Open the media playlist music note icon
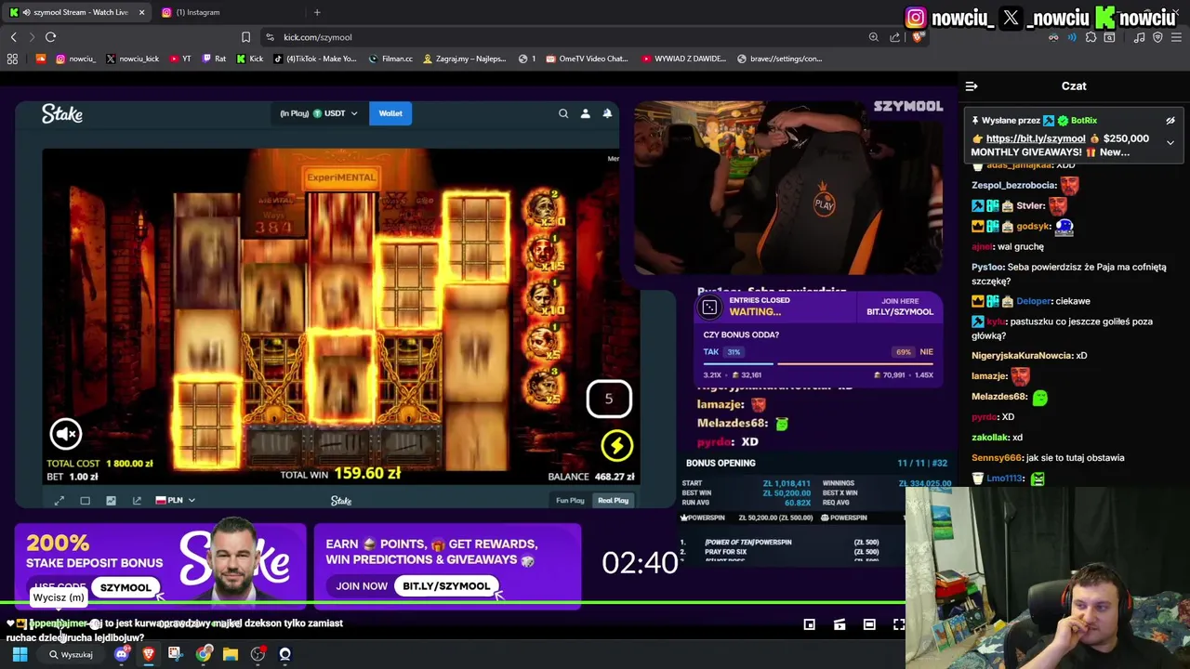The width and height of the screenshot is (1190, 669). click(1140, 37)
